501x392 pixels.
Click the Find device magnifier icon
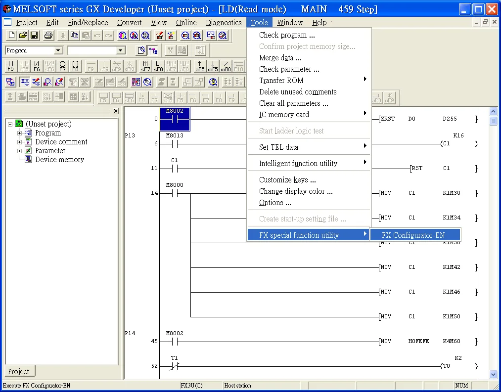(122, 35)
